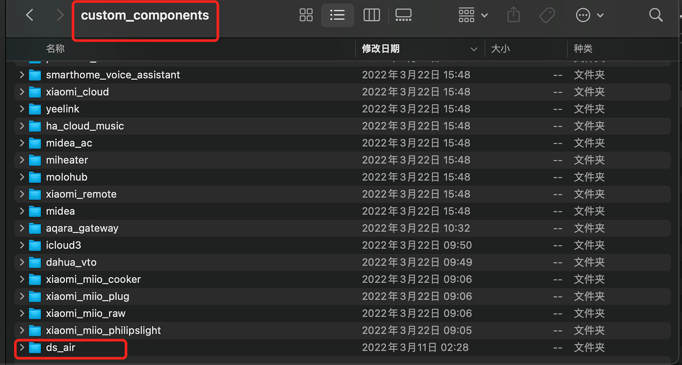Switch to icon grid view
This screenshot has width=682, height=365.
306,15
